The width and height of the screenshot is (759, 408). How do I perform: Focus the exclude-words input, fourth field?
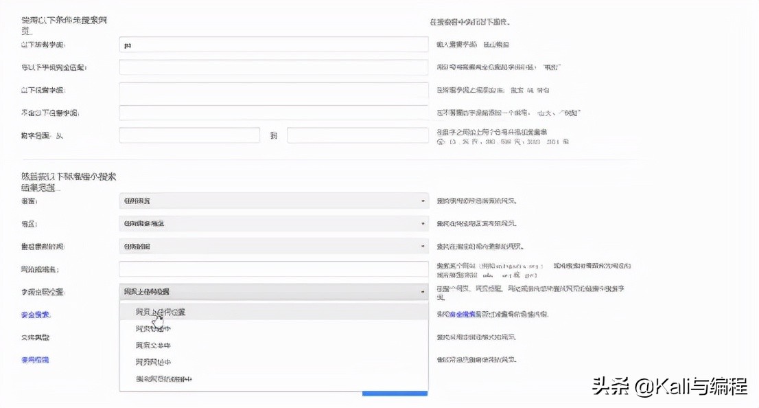274,113
